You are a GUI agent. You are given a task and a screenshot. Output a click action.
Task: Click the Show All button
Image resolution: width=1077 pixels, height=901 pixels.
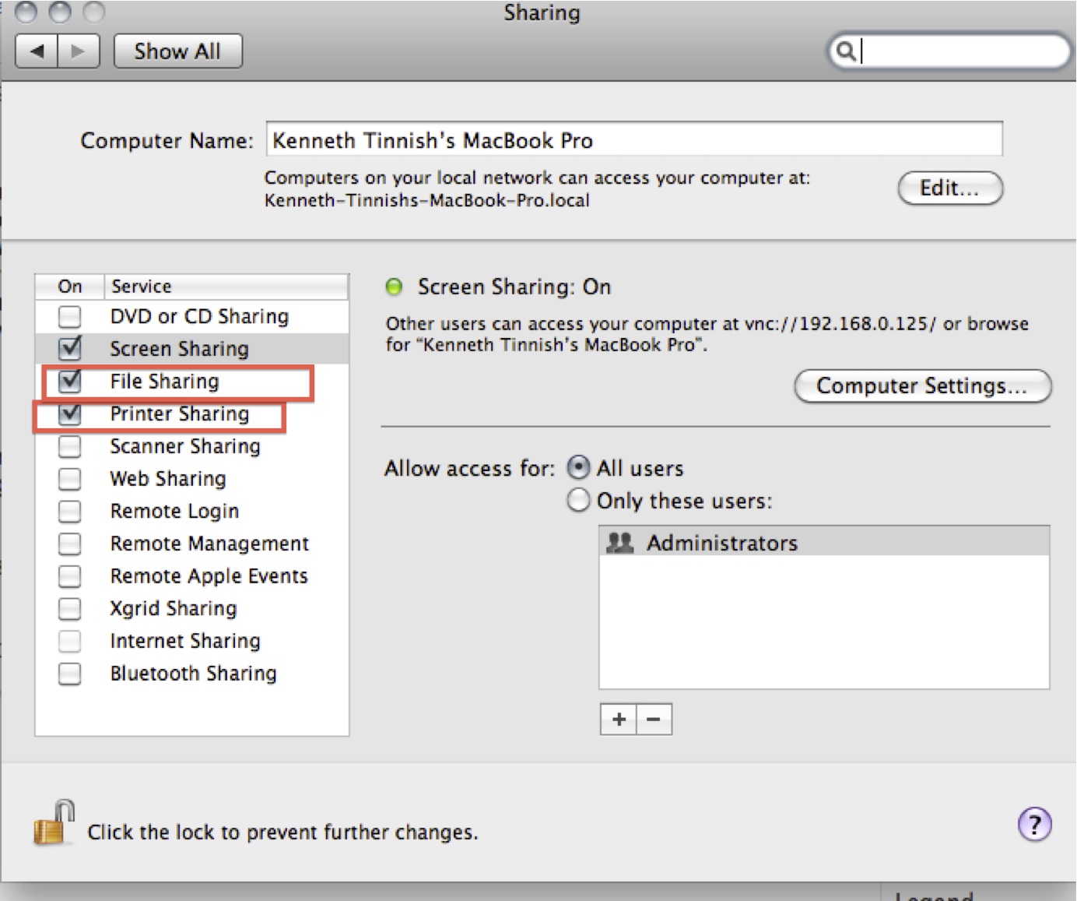click(x=177, y=50)
